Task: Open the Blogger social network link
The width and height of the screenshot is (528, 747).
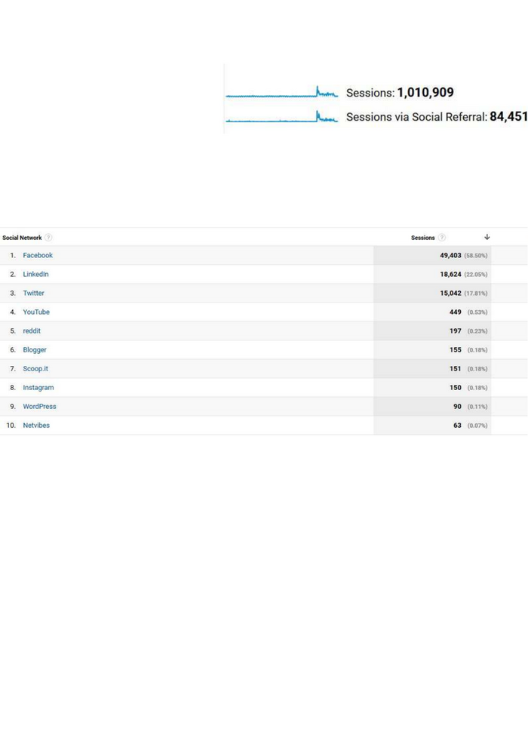Action: click(35, 350)
